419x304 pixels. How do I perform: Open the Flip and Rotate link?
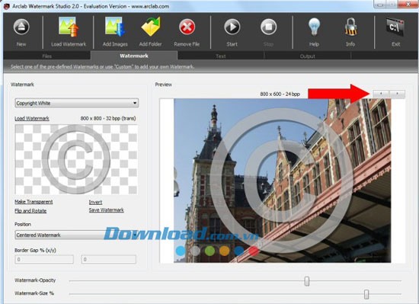point(30,211)
